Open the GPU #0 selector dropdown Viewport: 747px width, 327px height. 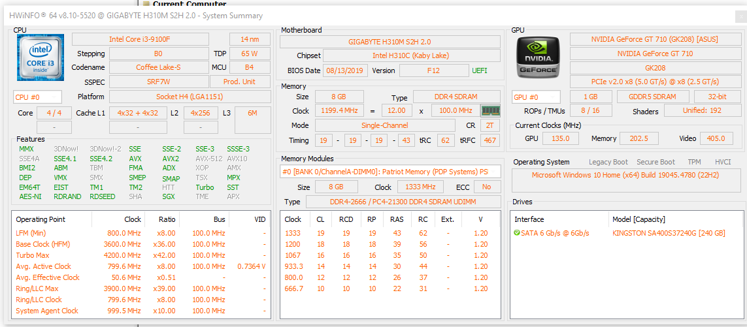tap(535, 97)
